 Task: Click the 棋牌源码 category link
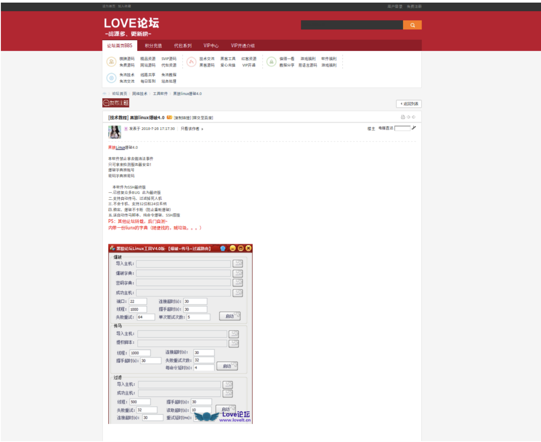click(127, 59)
